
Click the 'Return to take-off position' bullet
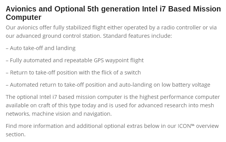coord(73,73)
